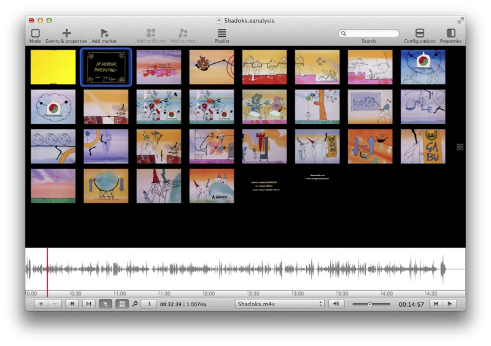491x346 pixels.
Task: Toggle the playhead-follow button
Action: tap(106, 304)
